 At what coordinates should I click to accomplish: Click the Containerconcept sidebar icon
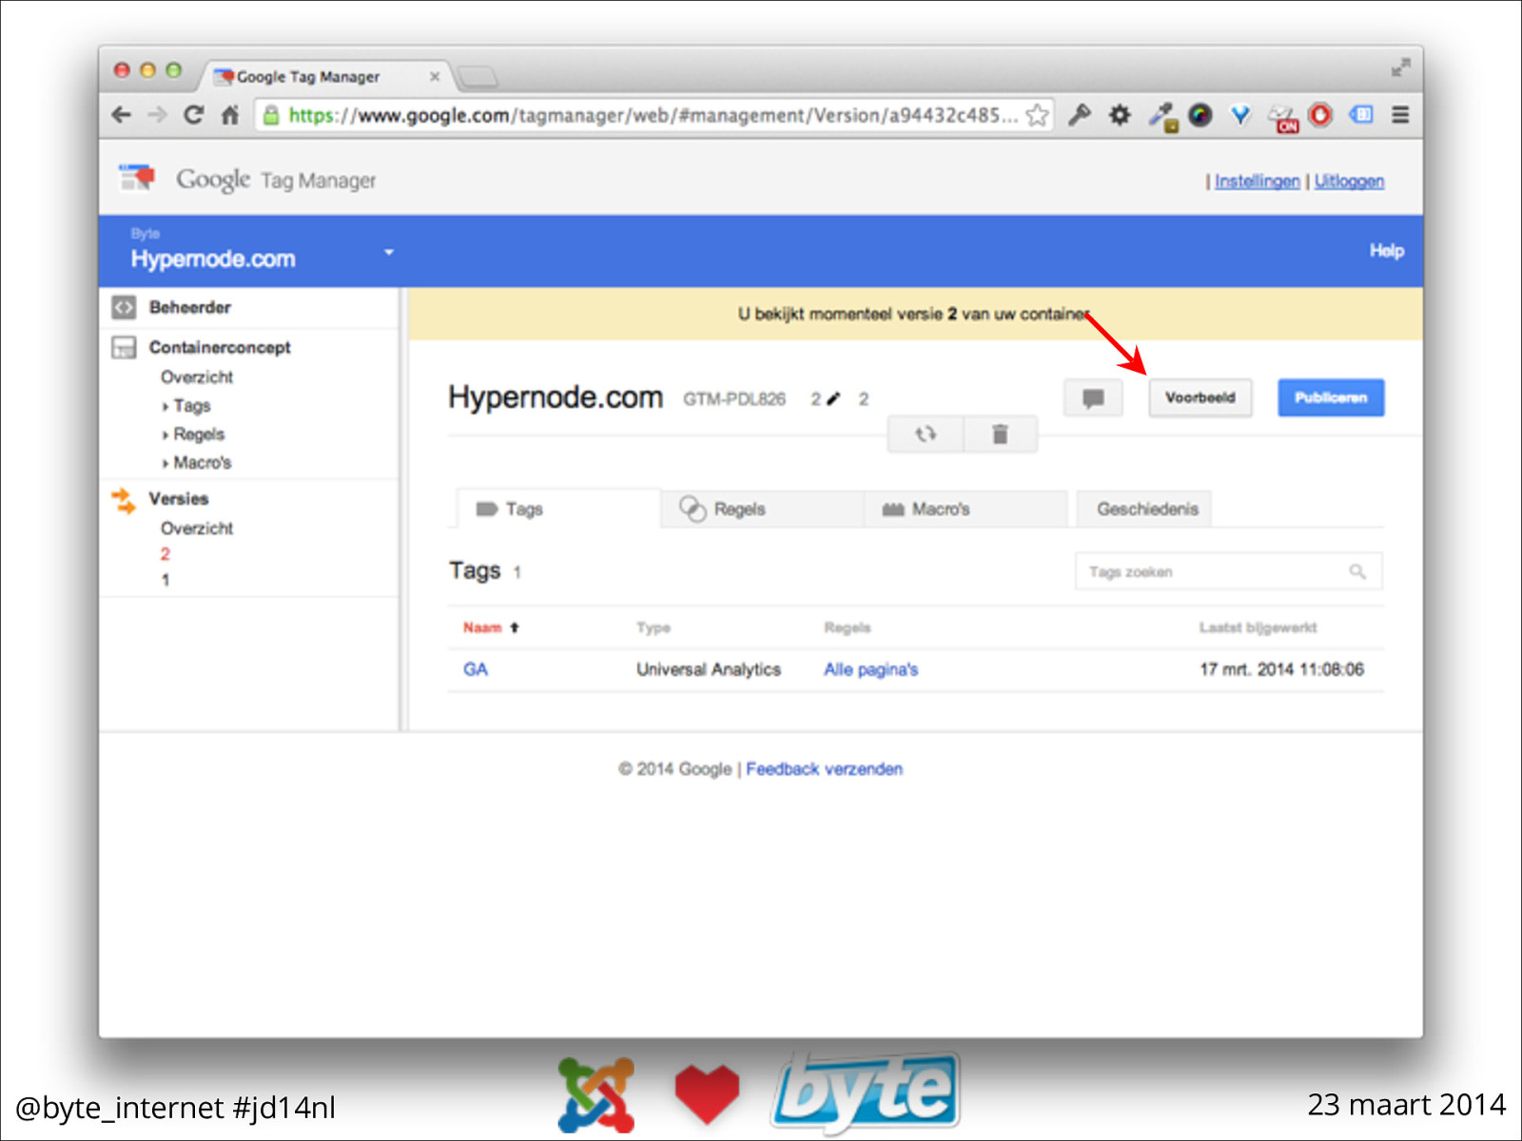tap(125, 347)
